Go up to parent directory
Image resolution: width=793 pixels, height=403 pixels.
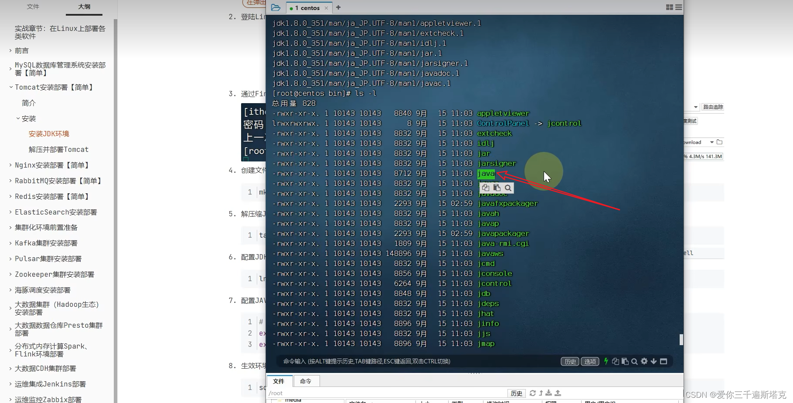[541, 393]
